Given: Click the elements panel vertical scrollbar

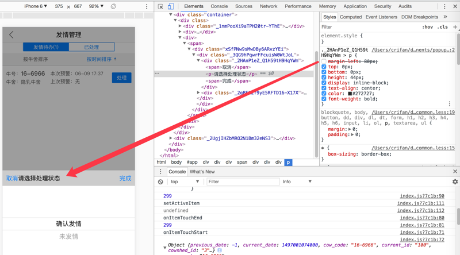Looking at the screenshot, I should pos(316,104).
